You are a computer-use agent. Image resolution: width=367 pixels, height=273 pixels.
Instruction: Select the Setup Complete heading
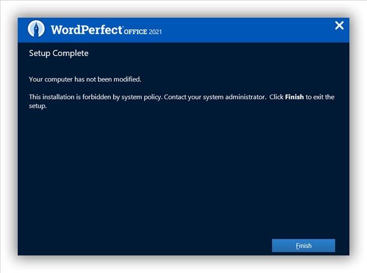click(x=59, y=54)
